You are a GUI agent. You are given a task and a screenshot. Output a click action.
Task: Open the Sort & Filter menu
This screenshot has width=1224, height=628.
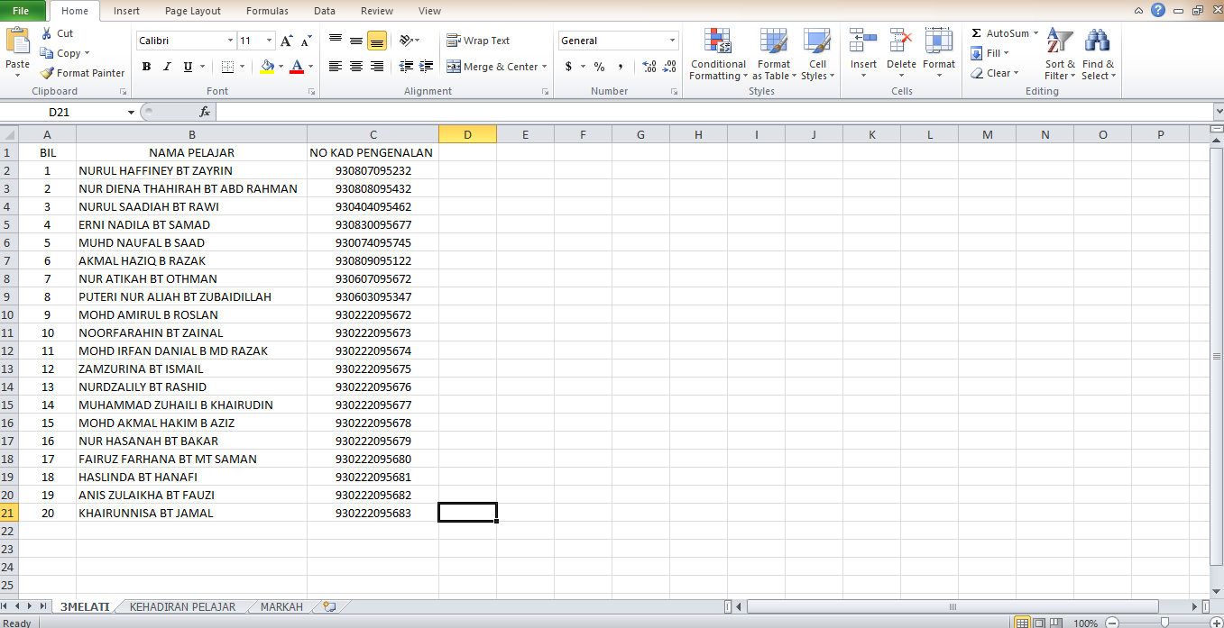coord(1060,54)
